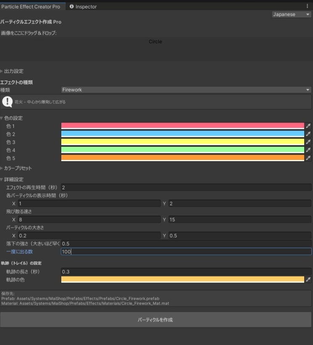Select the eyedropper next to 色 2
Screen dimensions: 313x345
pos(308,134)
